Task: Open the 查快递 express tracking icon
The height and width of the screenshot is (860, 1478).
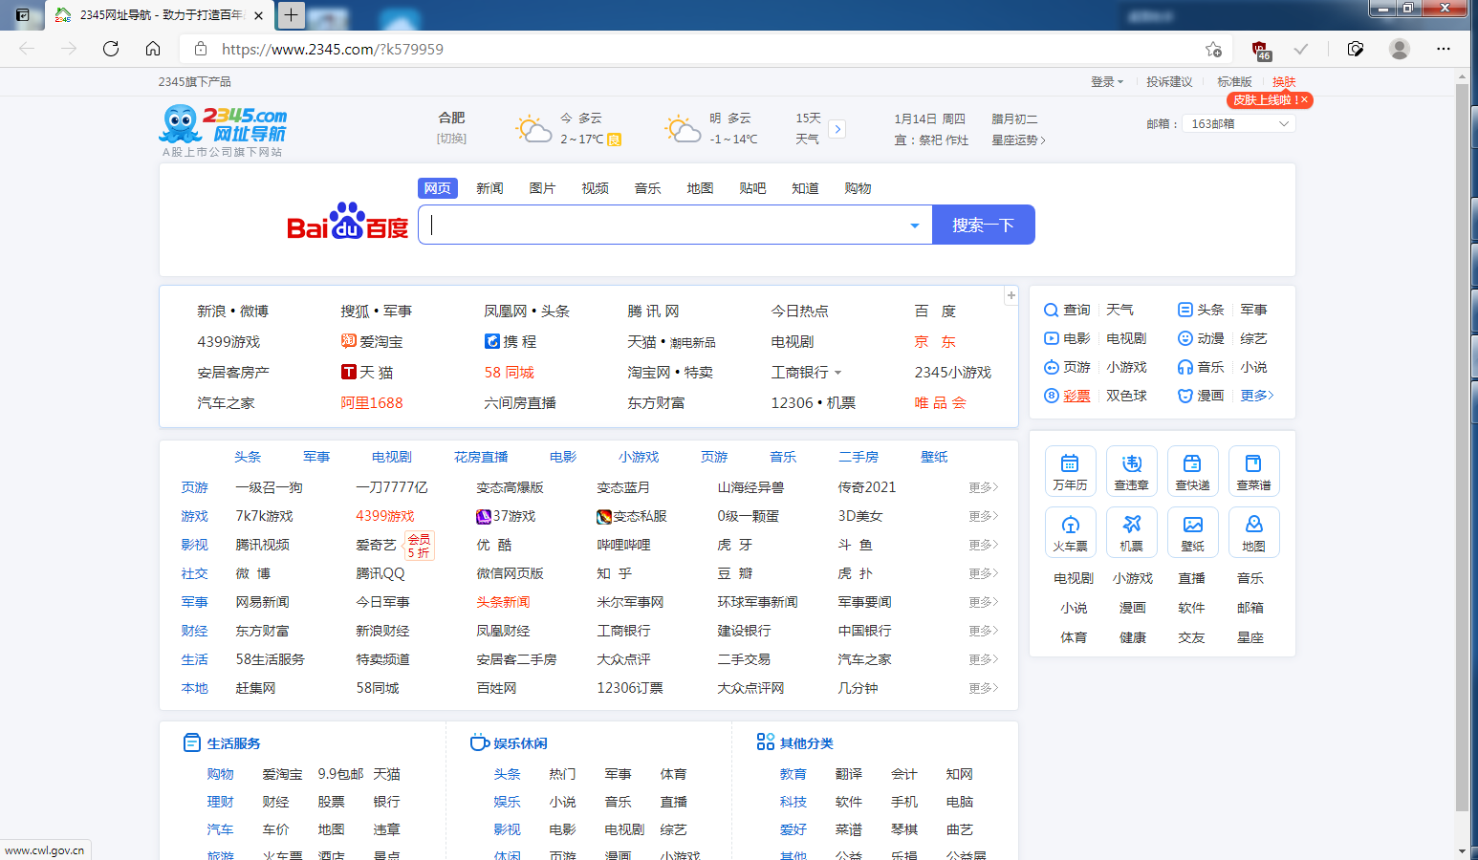Action: point(1192,471)
